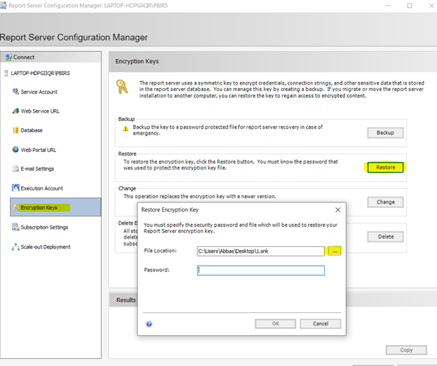
Task: Click the Backup button
Action: (x=385, y=133)
